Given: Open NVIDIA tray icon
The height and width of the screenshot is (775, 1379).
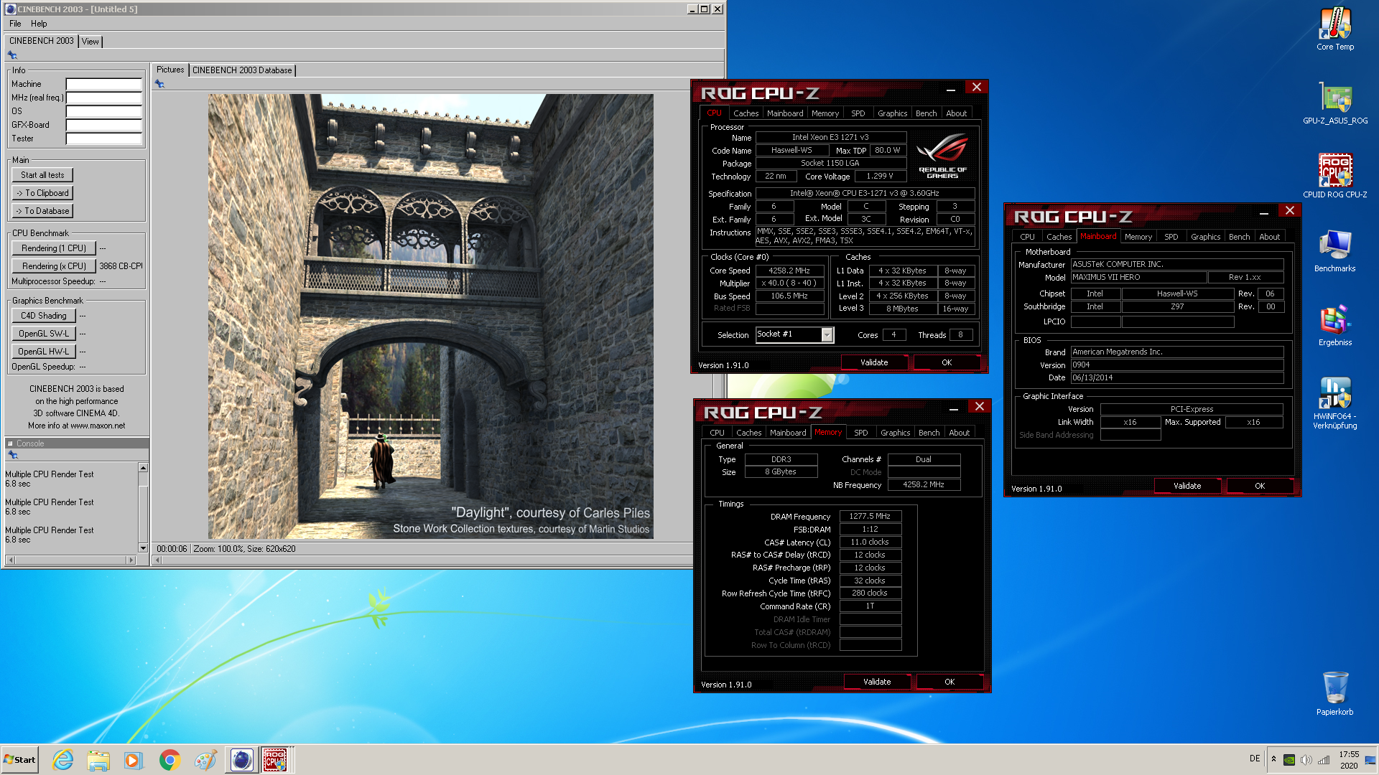Looking at the screenshot, I should tap(1289, 760).
